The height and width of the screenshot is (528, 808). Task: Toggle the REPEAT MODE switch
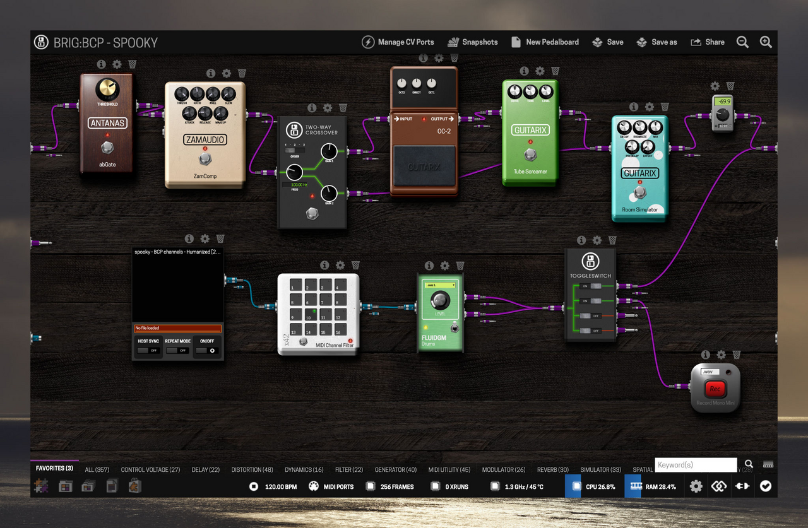177,350
